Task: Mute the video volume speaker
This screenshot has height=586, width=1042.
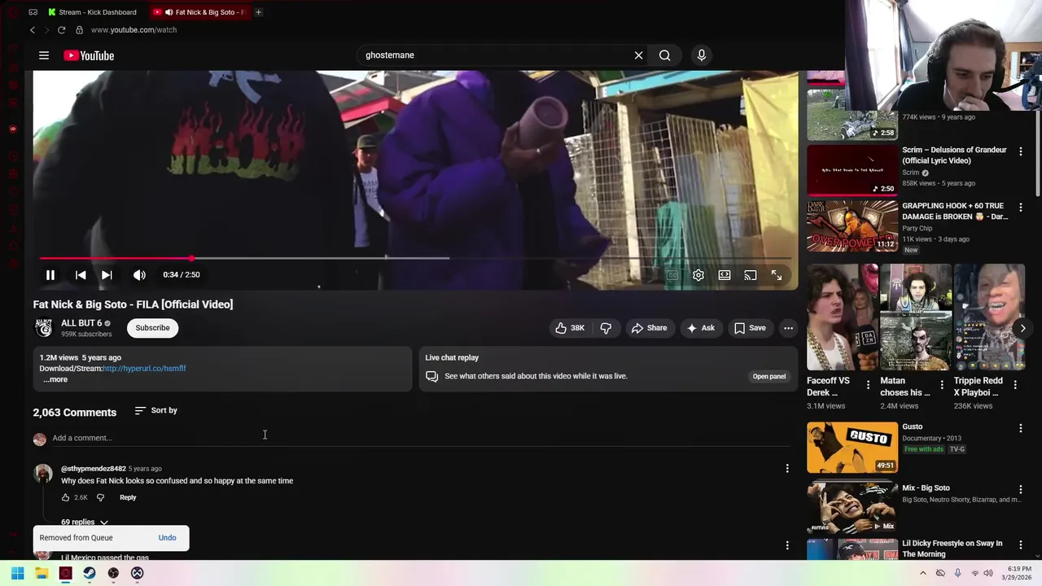Action: click(x=140, y=275)
